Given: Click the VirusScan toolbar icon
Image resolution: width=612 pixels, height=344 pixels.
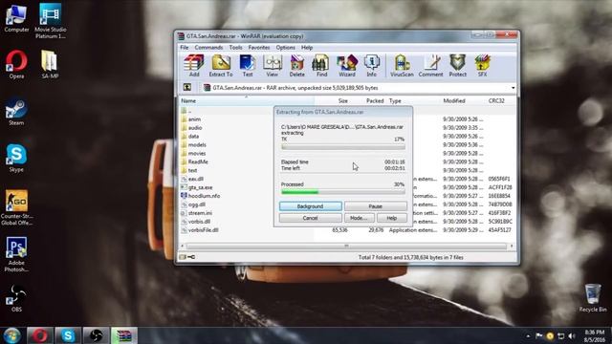Looking at the screenshot, I should click(402, 66).
